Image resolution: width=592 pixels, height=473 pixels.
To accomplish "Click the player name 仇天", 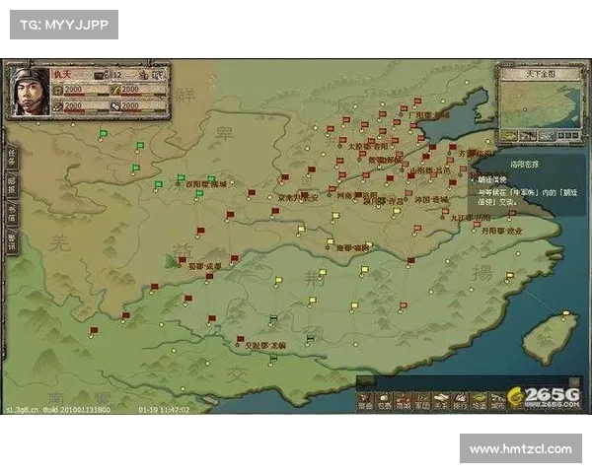I will [x=62, y=74].
